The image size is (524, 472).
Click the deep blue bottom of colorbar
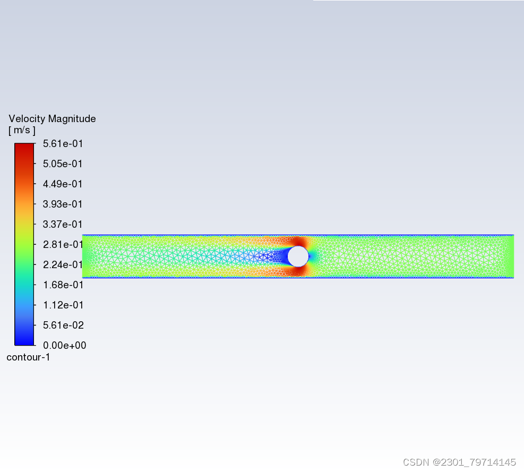(x=24, y=337)
